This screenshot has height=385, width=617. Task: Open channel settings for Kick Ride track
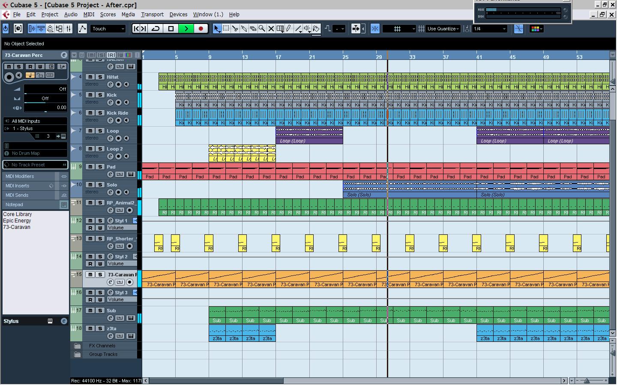(110, 120)
